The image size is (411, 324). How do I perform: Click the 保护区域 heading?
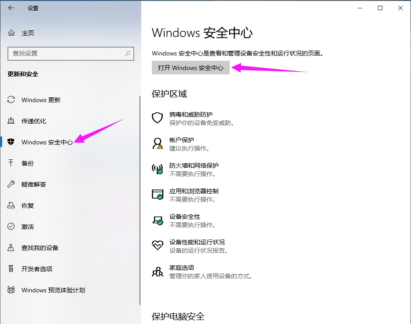coord(169,94)
